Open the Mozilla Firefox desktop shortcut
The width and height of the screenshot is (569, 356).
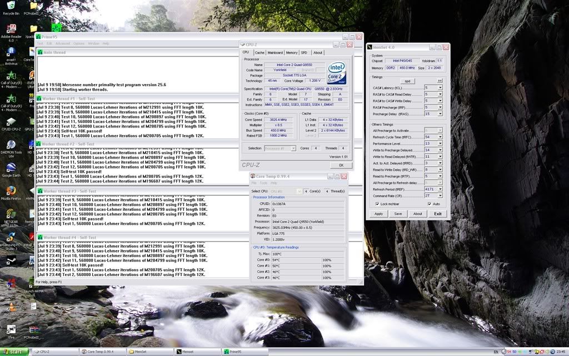pyautogui.click(x=11, y=193)
